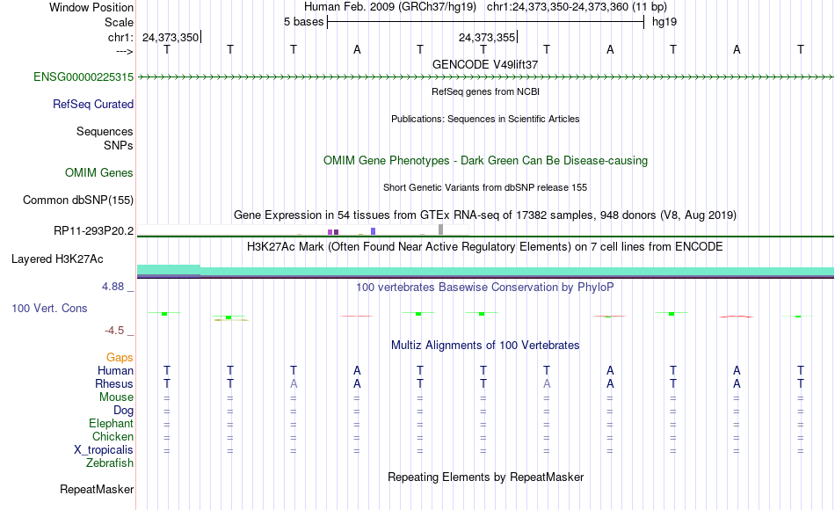Select the Rhesus species row label
Screen dimensions: 835x510
coord(114,383)
